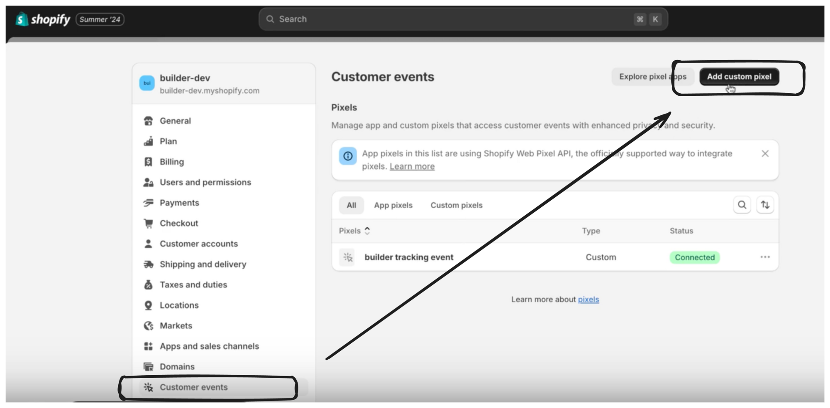Click the search pixels icon button

pos(742,205)
